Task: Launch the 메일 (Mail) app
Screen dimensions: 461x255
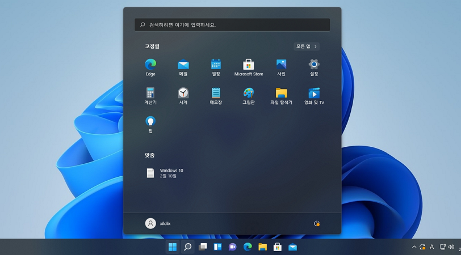Action: (183, 67)
